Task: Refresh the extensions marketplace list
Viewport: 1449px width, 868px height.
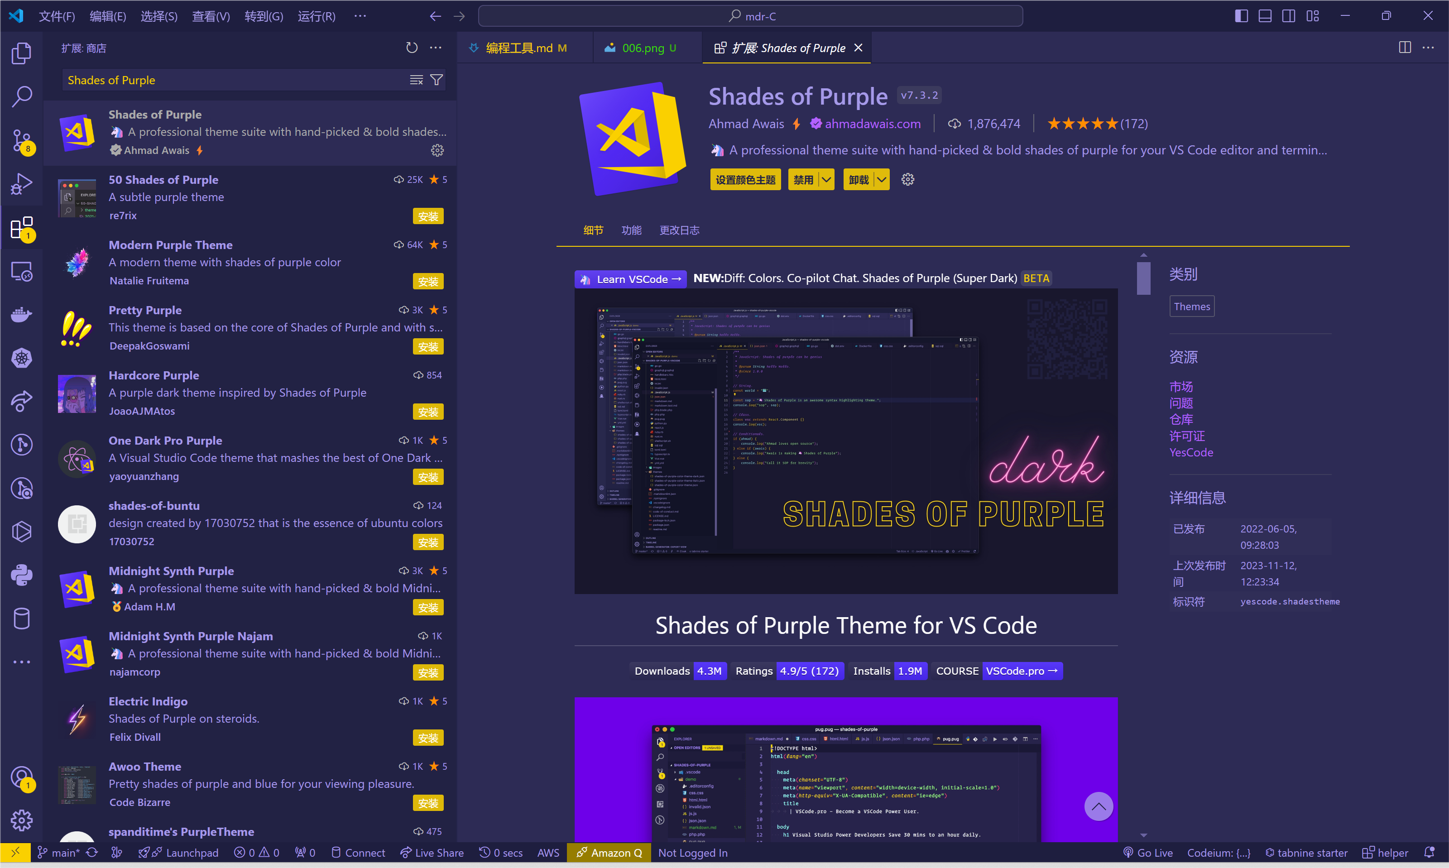Action: [x=412, y=48]
